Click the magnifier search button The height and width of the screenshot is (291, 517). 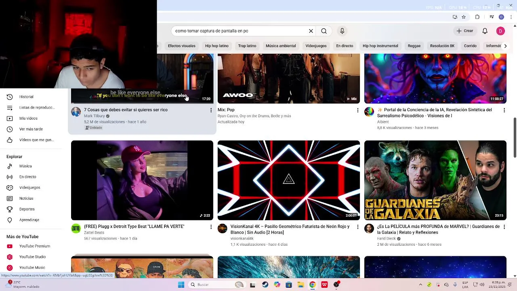[x=324, y=31]
